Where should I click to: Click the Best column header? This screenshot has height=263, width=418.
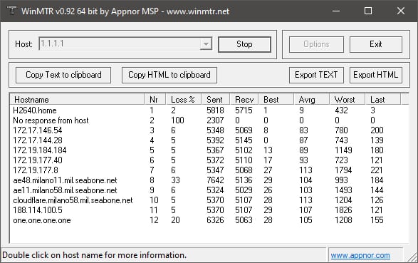click(x=276, y=100)
